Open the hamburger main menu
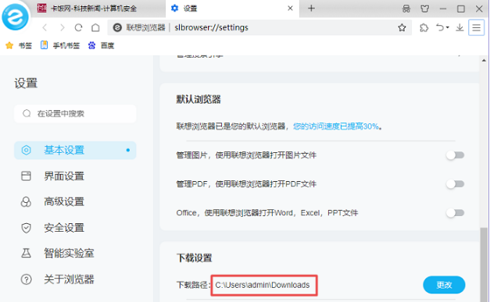The image size is (490, 302). pyautogui.click(x=476, y=28)
